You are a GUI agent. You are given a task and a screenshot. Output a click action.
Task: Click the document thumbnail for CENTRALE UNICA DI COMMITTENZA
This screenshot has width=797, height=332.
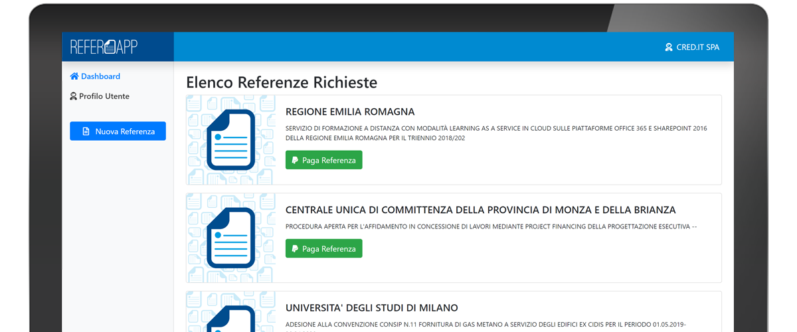pos(231,238)
